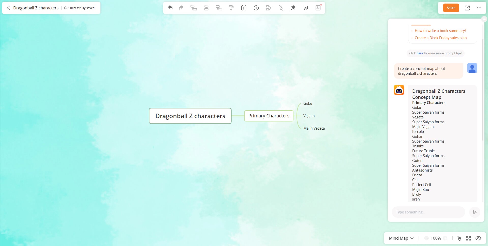The image size is (488, 246).
Task: Insert a topic before the selected node
Action: (206, 8)
